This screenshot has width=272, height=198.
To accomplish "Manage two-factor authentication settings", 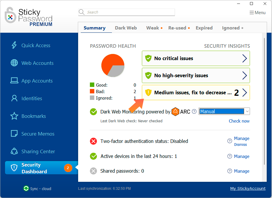I will point(242,138).
